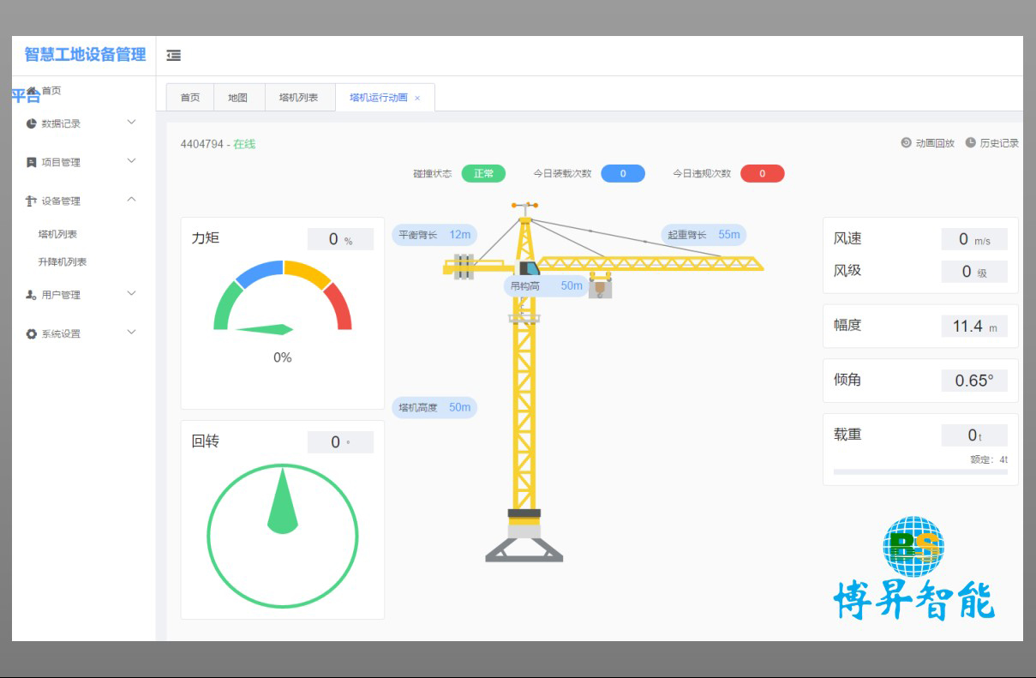The width and height of the screenshot is (1036, 678).
Task: Switch to the 塔机列表 tab
Action: (298, 98)
